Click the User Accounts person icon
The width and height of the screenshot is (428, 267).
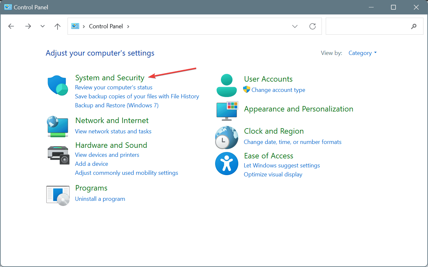pos(227,85)
